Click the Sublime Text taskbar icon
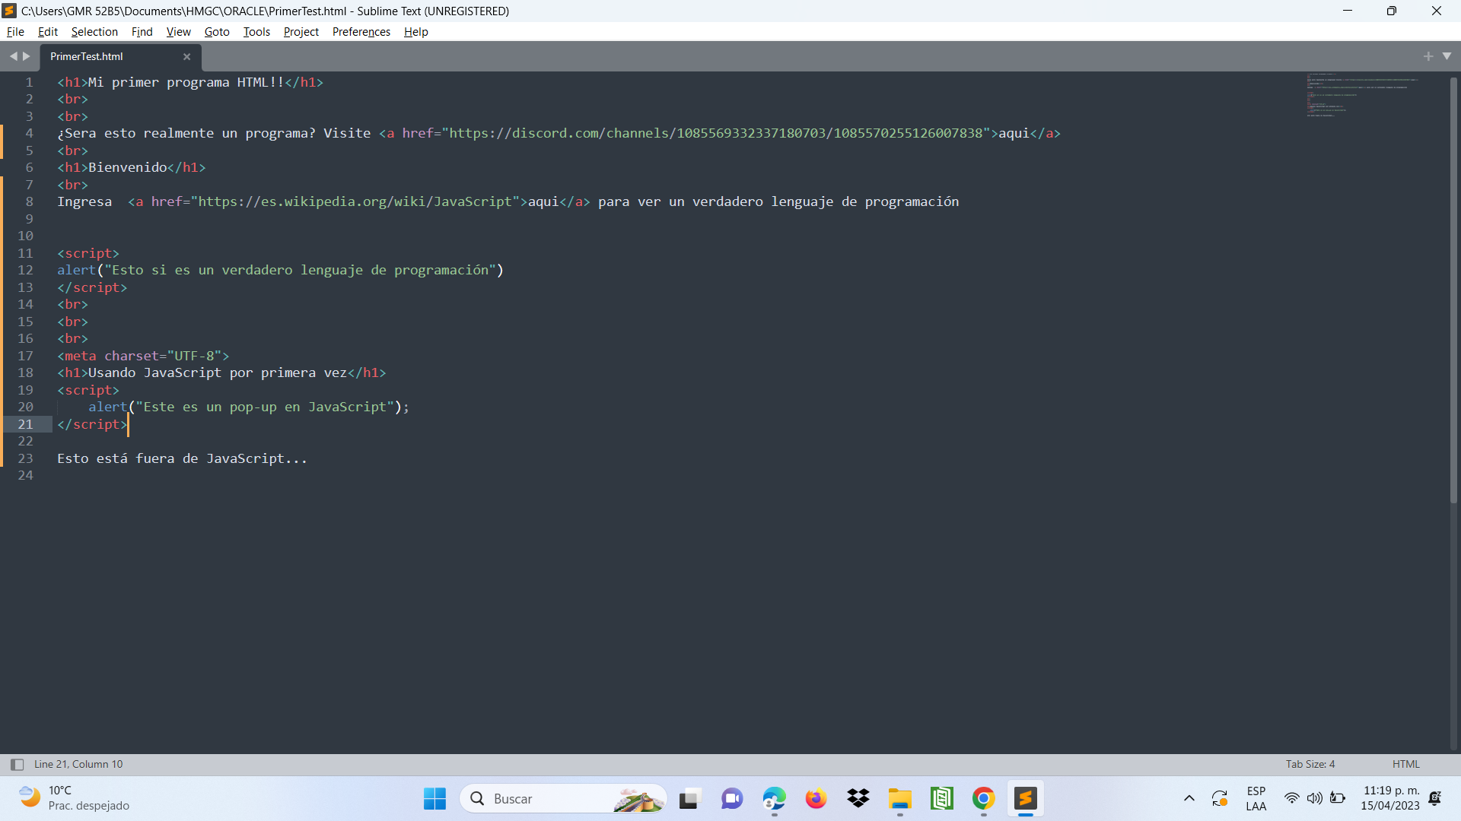This screenshot has width=1461, height=821. tap(1025, 798)
